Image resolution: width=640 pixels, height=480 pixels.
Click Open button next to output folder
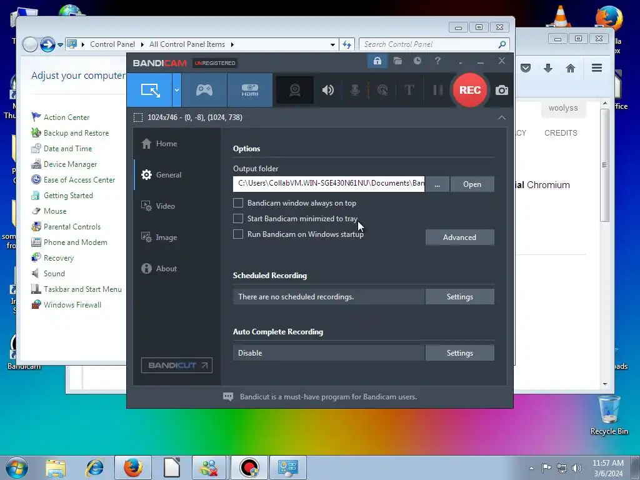click(472, 184)
